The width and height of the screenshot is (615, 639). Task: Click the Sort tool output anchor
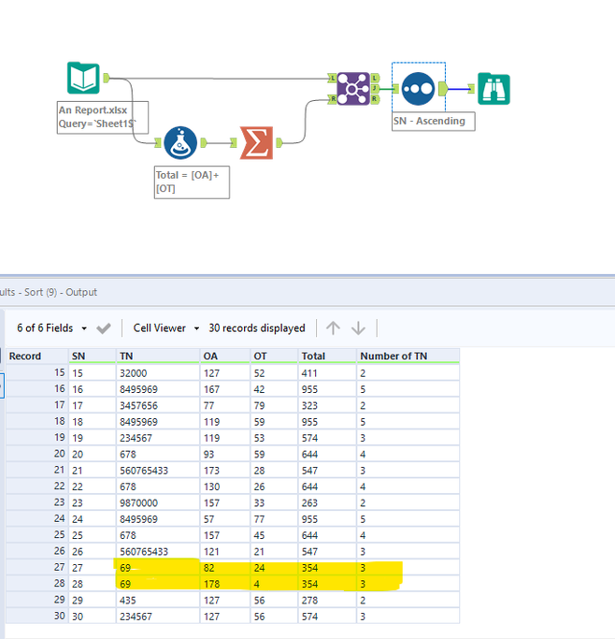[443, 89]
